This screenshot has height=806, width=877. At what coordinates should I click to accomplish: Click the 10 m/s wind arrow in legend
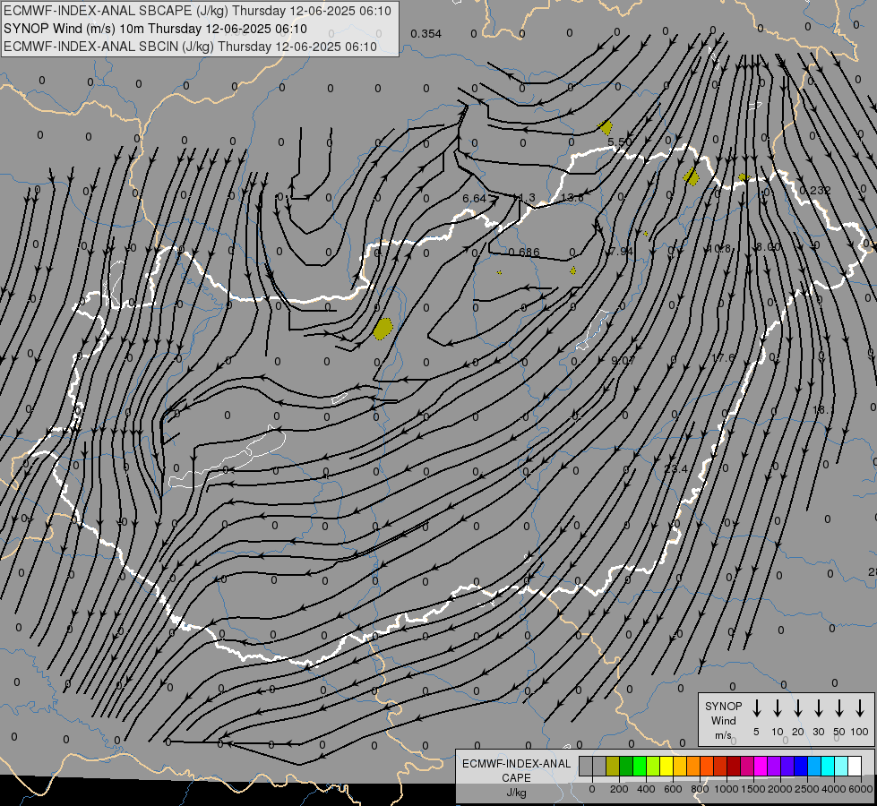click(x=777, y=708)
